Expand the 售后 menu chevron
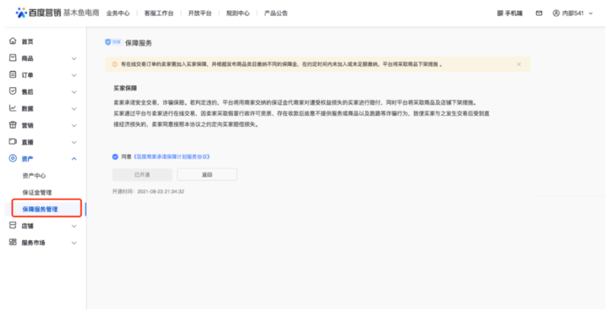Image resolution: width=608 pixels, height=312 pixels. tap(74, 92)
